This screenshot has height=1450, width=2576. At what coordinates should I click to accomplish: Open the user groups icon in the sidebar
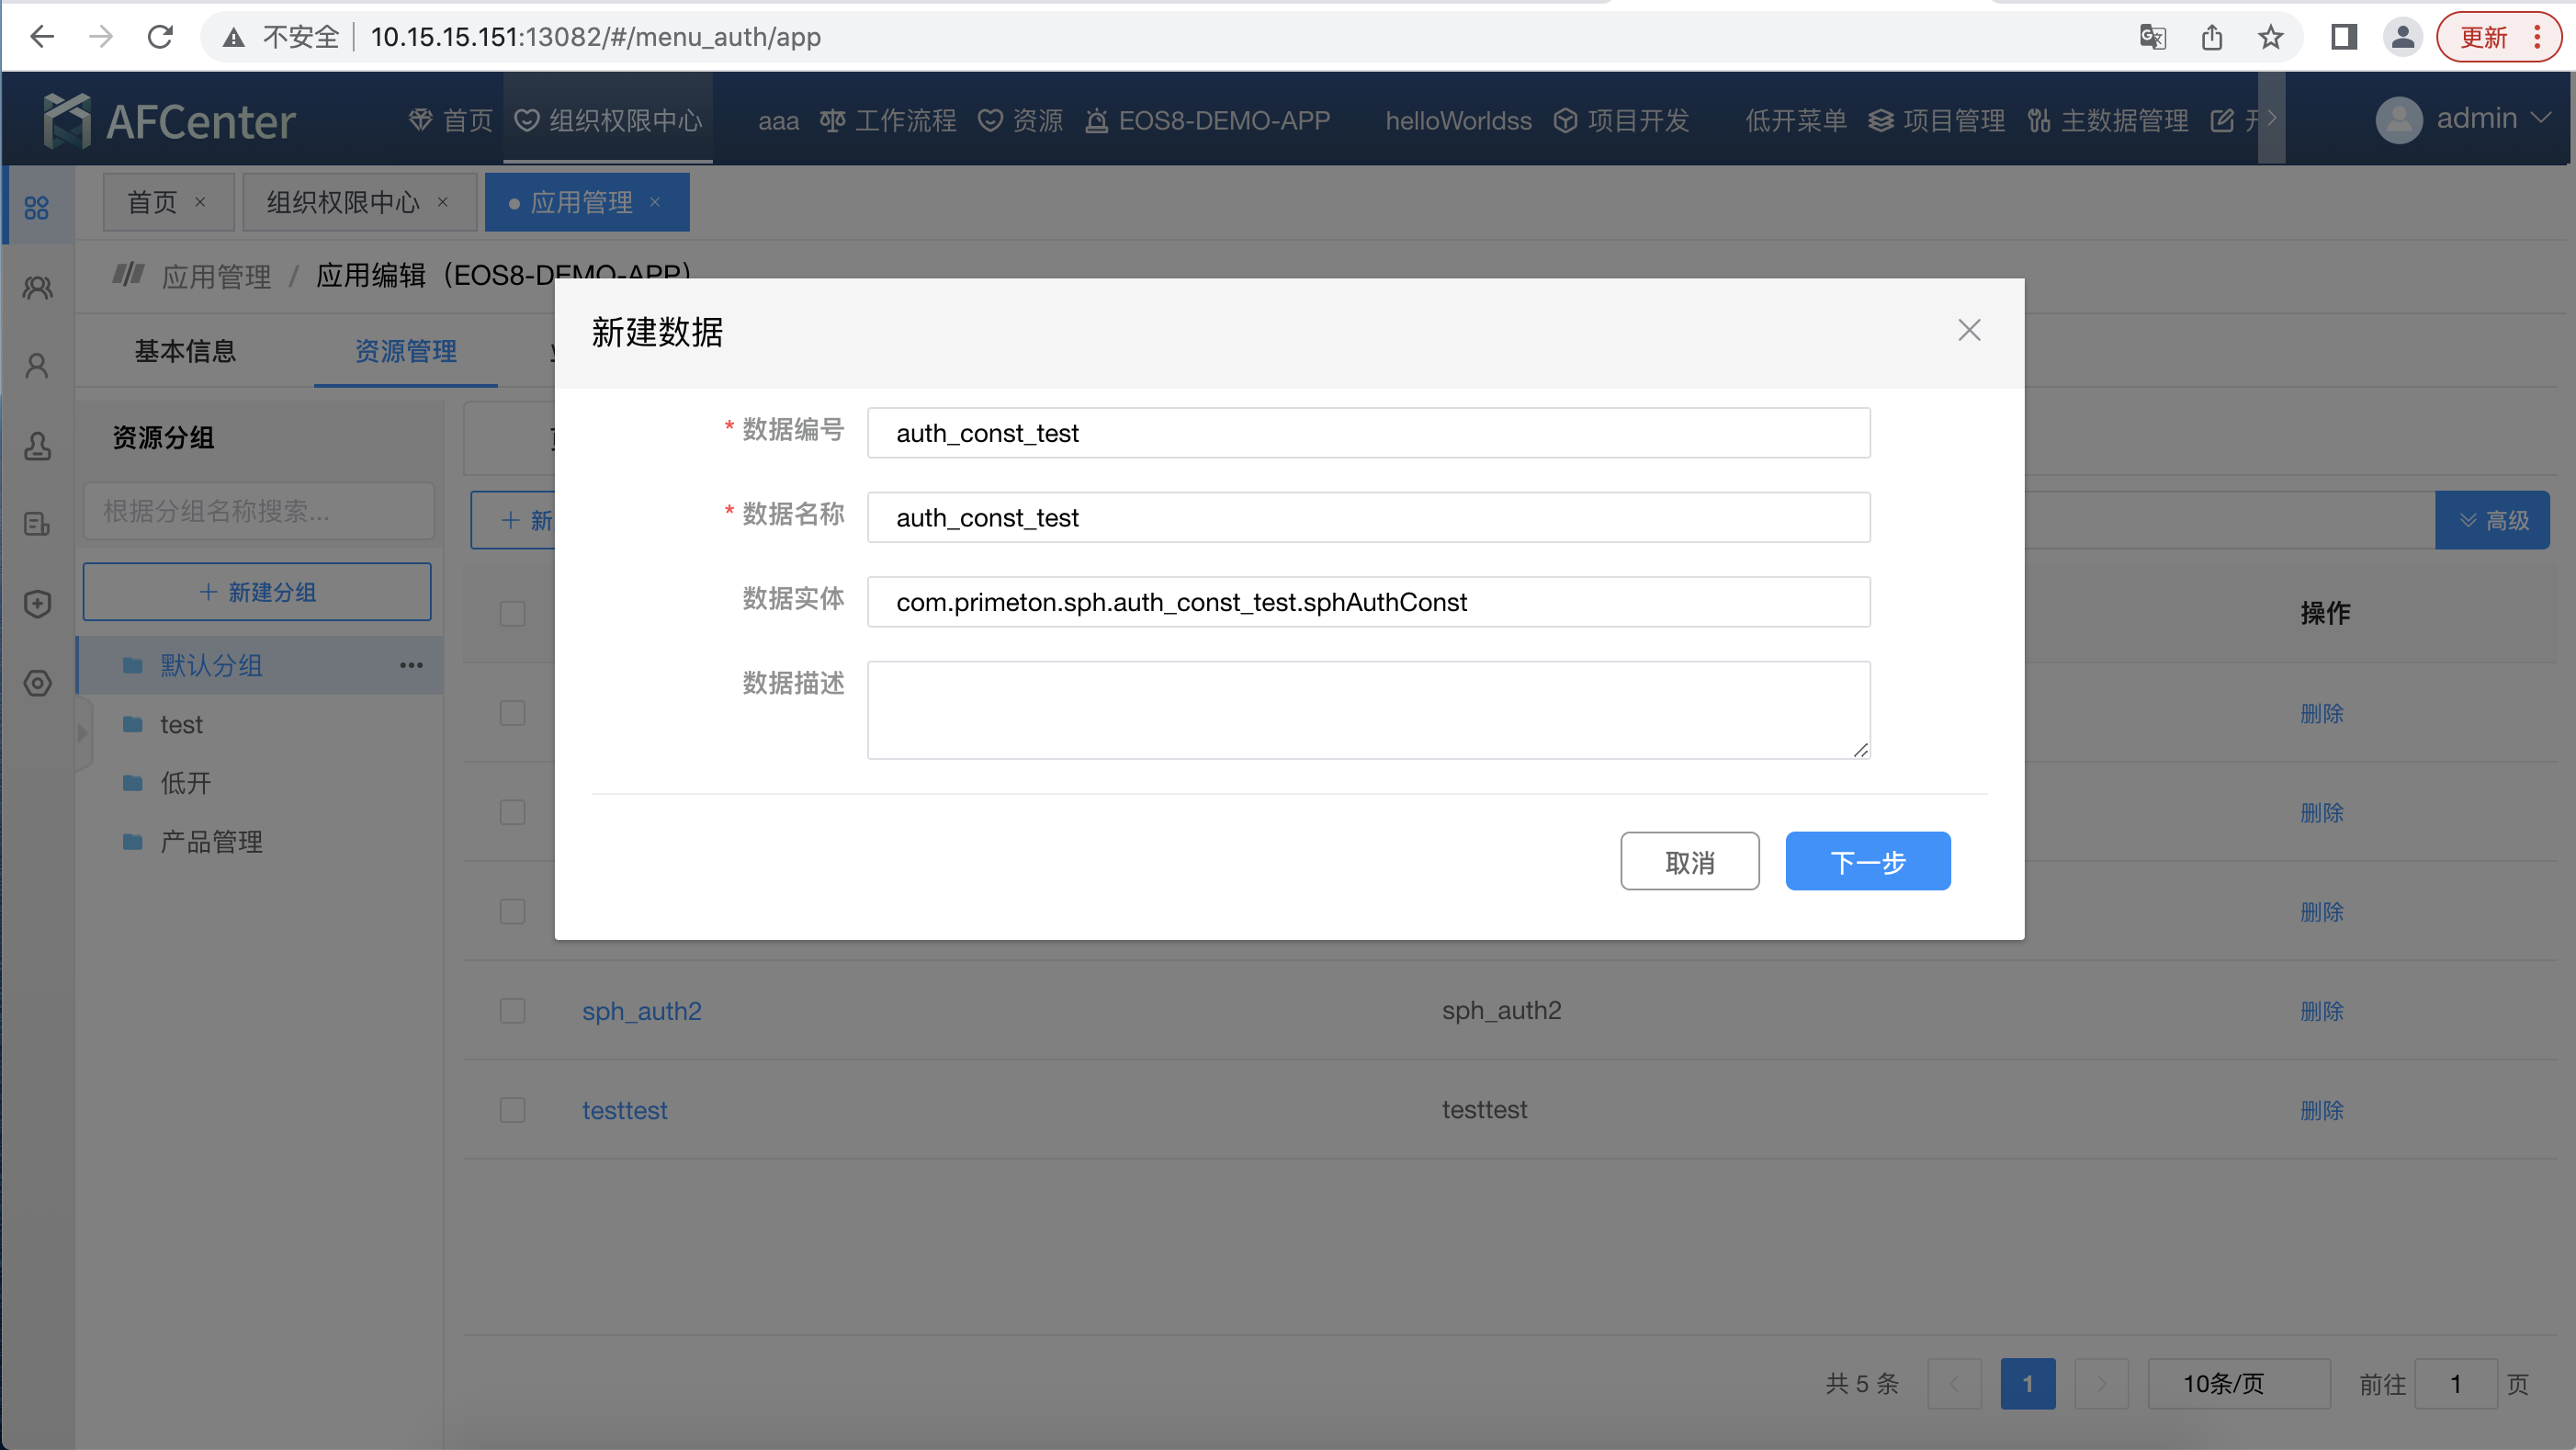pyautogui.click(x=37, y=287)
